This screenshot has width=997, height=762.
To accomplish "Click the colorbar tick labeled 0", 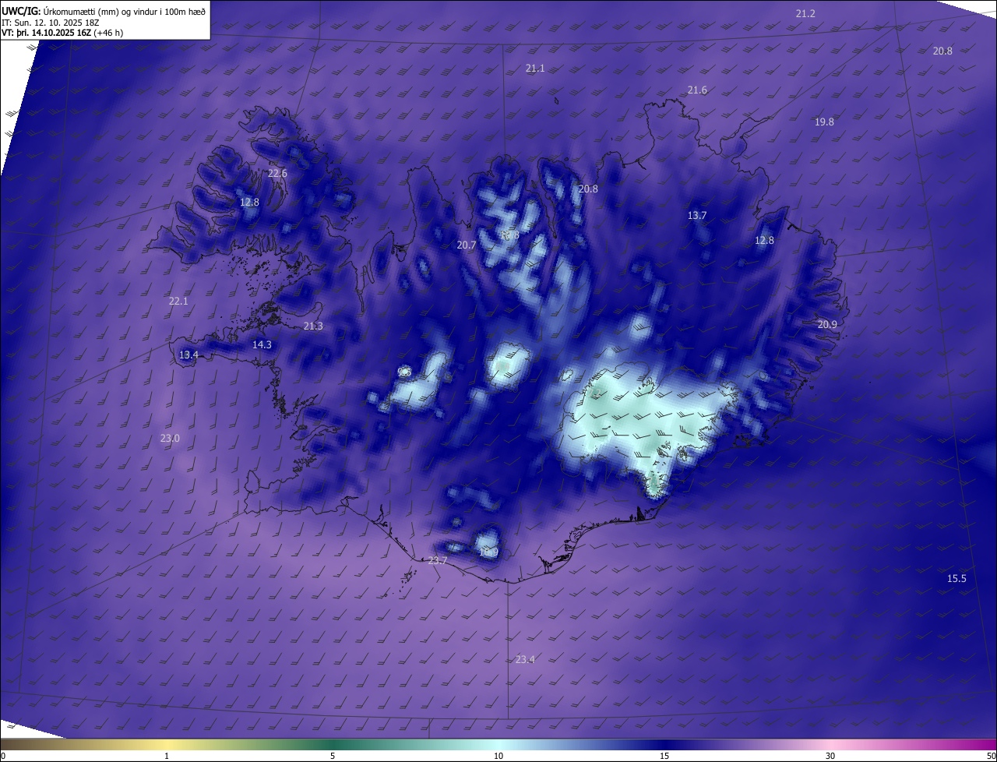I will click(x=2, y=756).
